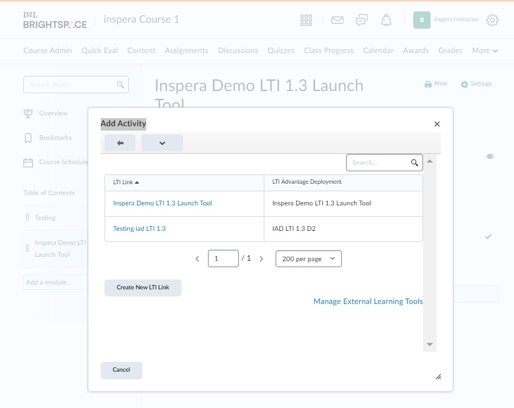Click the Search Topics magnifier icon
The height and width of the screenshot is (408, 514).
[120, 85]
